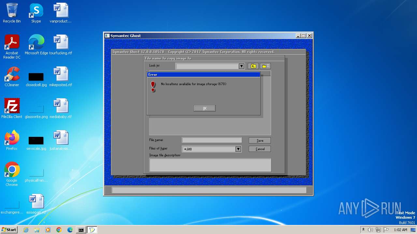This screenshot has width=417, height=234.
Task: Select the asiaagain.rtf file icon
Action: pyautogui.click(x=36, y=204)
